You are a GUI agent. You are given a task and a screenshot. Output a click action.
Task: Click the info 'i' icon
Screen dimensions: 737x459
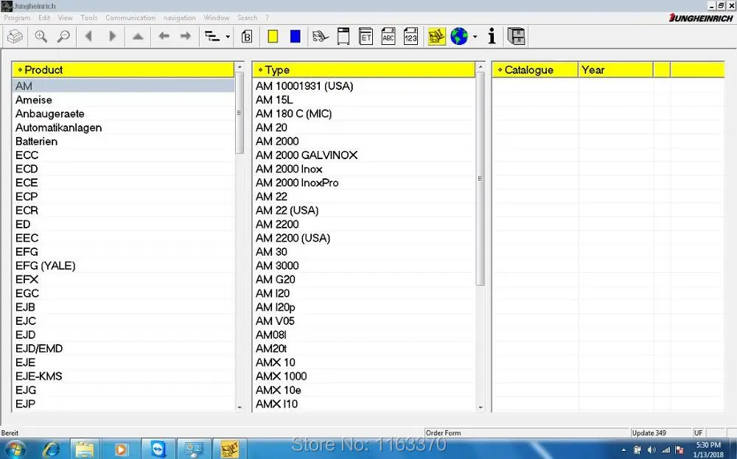pos(492,36)
